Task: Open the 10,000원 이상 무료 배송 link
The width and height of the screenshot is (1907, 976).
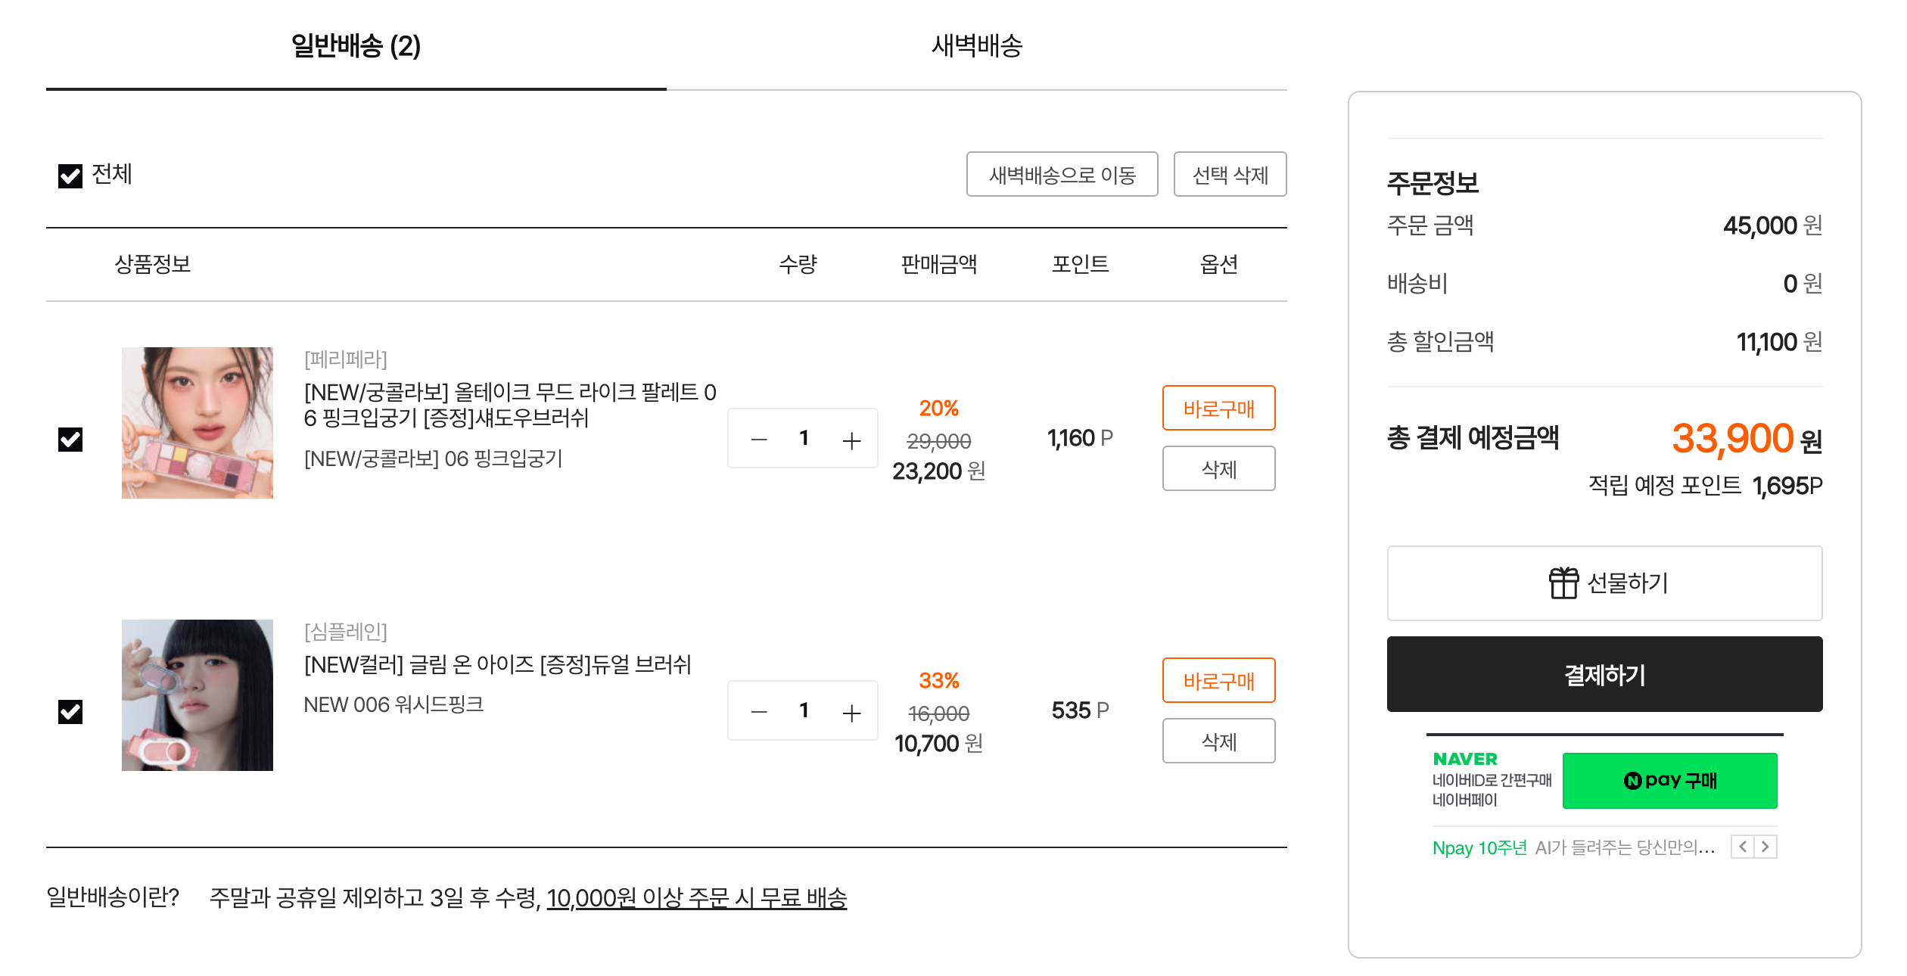Action: coord(696,898)
